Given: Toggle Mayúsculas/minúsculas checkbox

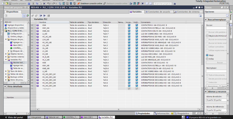Looking at the screenshot, I should coord(207,36).
